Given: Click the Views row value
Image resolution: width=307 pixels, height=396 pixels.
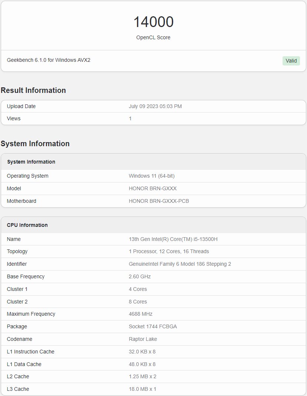Looking at the screenshot, I should pyautogui.click(x=130, y=118).
